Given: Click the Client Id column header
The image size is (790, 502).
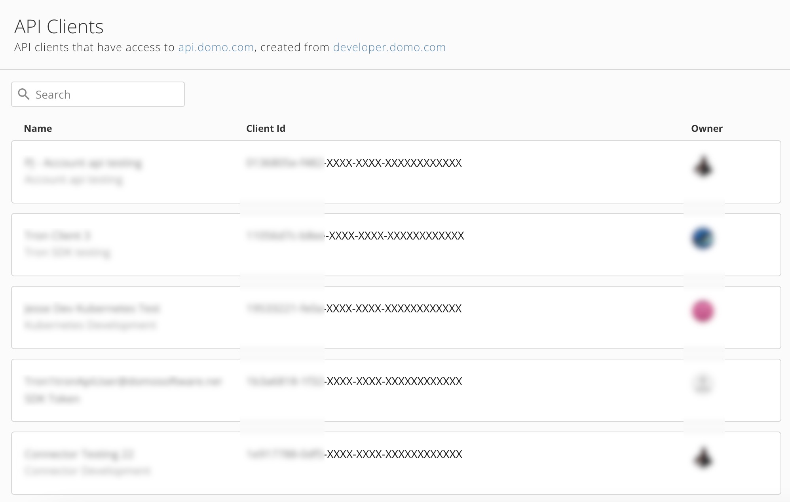Looking at the screenshot, I should click(x=266, y=128).
